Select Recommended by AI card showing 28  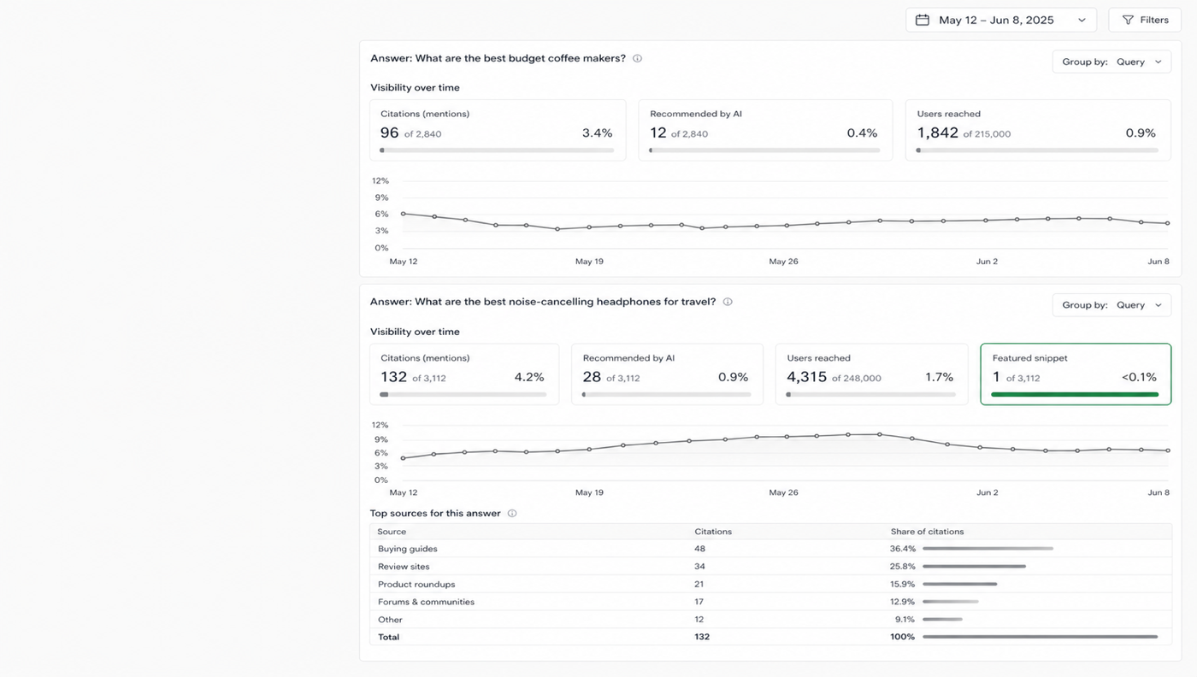tap(666, 374)
